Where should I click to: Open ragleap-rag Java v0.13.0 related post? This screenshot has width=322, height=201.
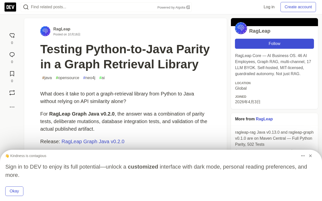point(274,138)
